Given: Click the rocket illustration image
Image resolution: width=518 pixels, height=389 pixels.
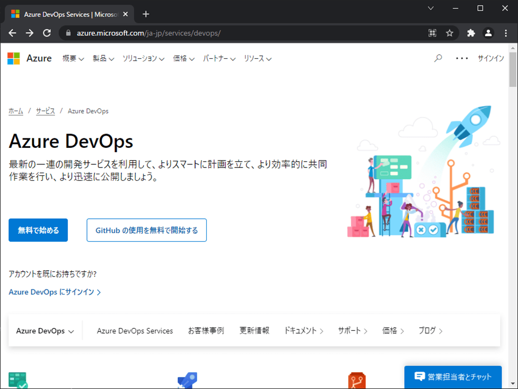Looking at the screenshot, I should [x=420, y=171].
